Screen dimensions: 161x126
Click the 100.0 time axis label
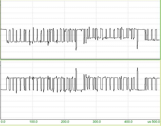pyautogui.click(x=33, y=122)
